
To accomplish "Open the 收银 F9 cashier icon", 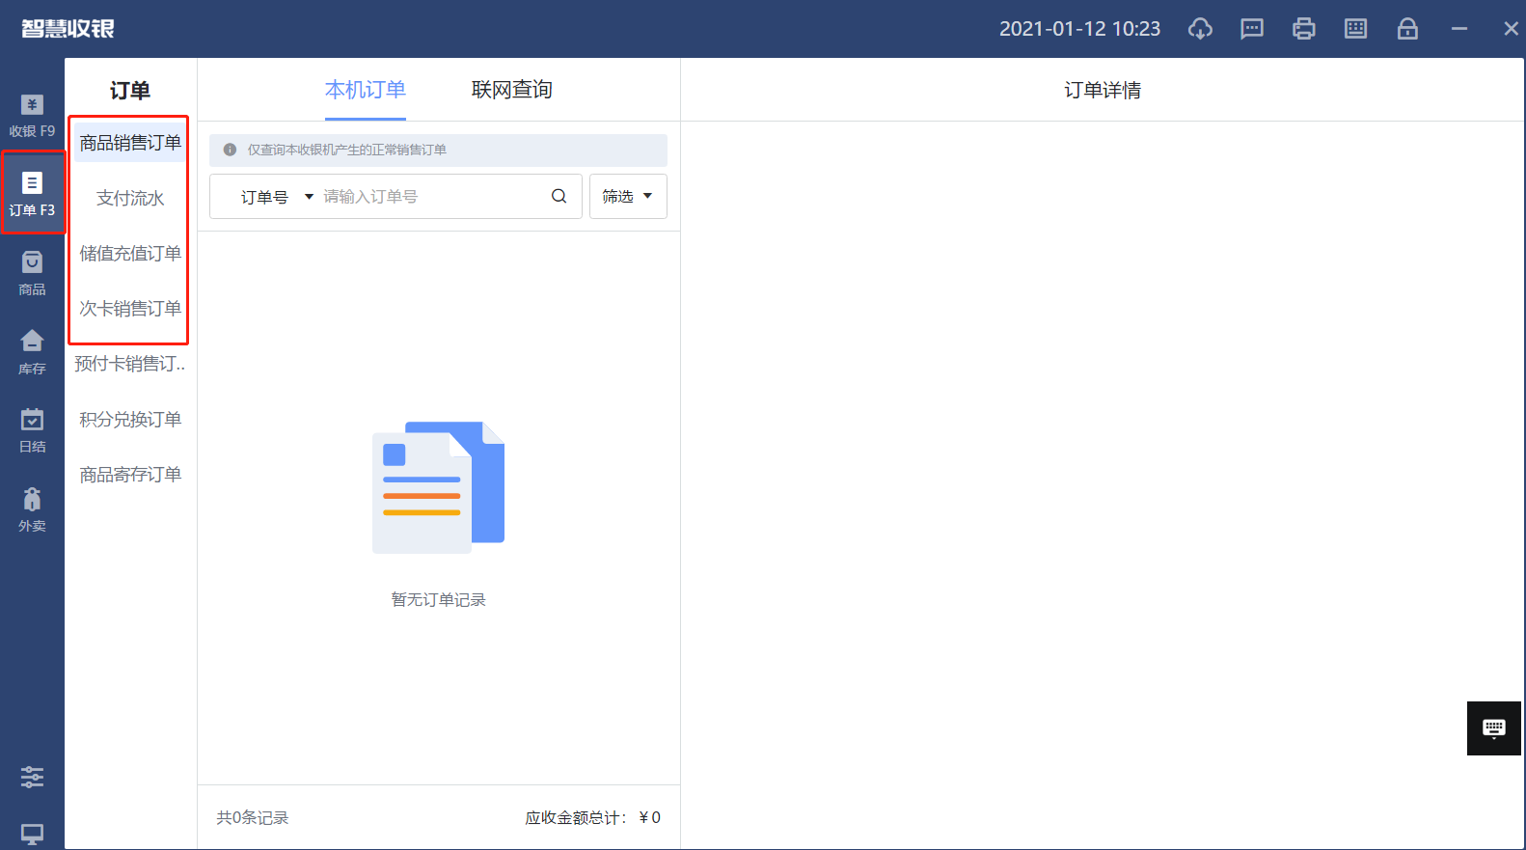I will click(x=32, y=115).
